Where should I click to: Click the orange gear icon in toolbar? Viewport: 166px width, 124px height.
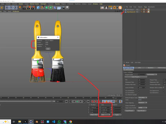tap(114, 8)
